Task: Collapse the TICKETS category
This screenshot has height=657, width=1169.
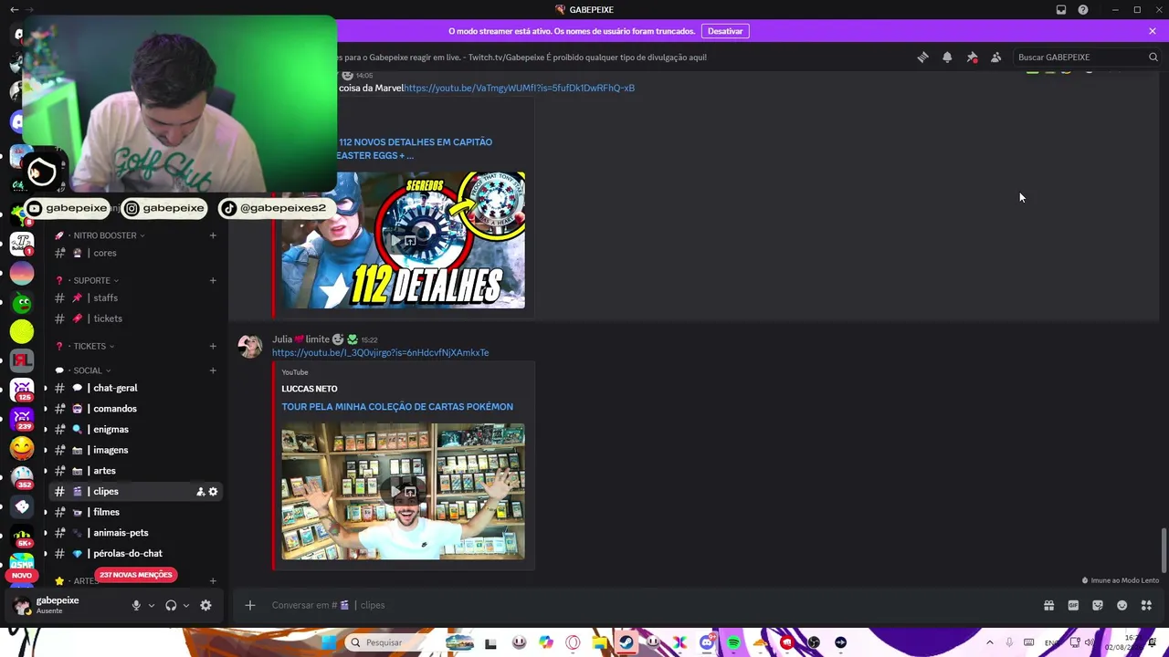Action: pyautogui.click(x=85, y=346)
